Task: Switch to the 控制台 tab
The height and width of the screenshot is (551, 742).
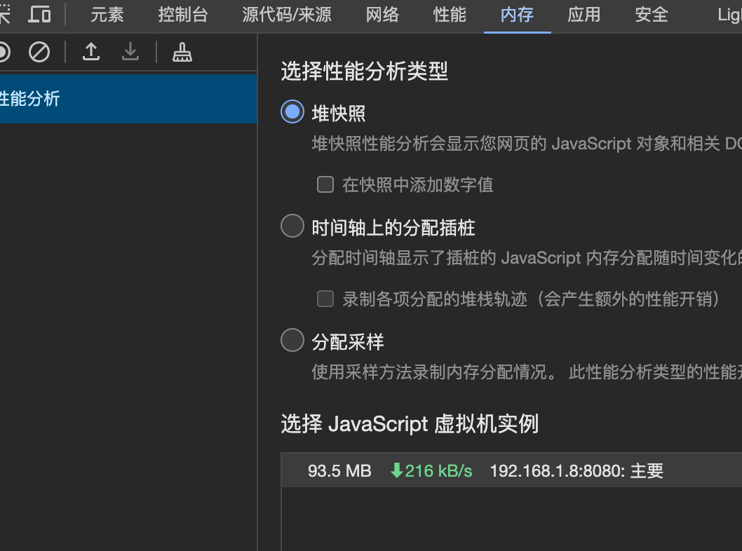Action: point(182,15)
